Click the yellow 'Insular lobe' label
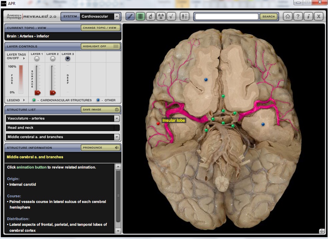 pos(174,120)
